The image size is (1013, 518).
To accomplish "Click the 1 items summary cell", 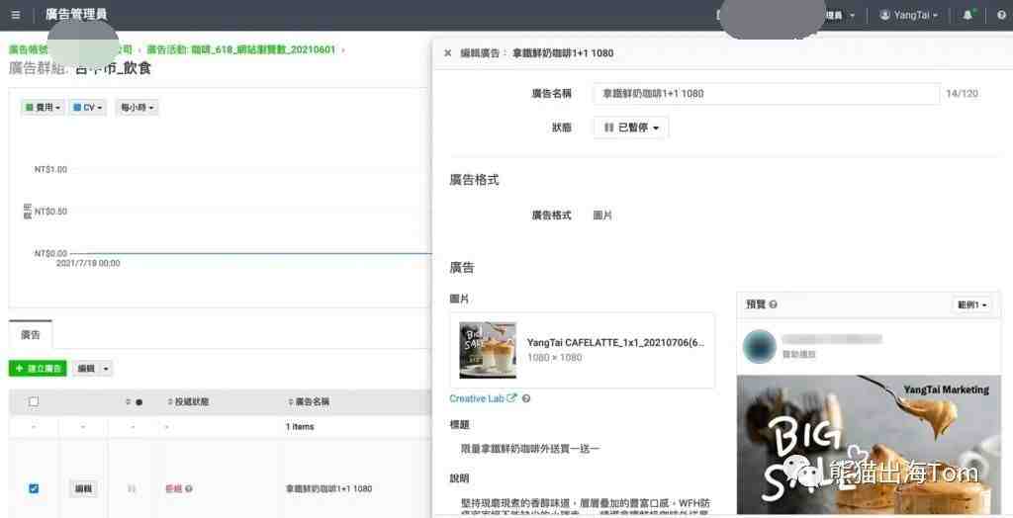I will (x=300, y=427).
